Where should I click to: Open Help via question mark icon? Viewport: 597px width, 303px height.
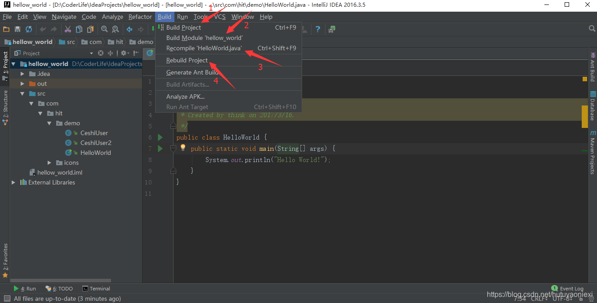coord(318,29)
